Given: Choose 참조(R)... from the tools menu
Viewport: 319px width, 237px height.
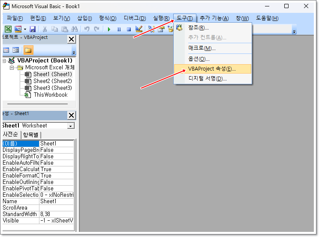Looking at the screenshot, I should pyautogui.click(x=213, y=28).
